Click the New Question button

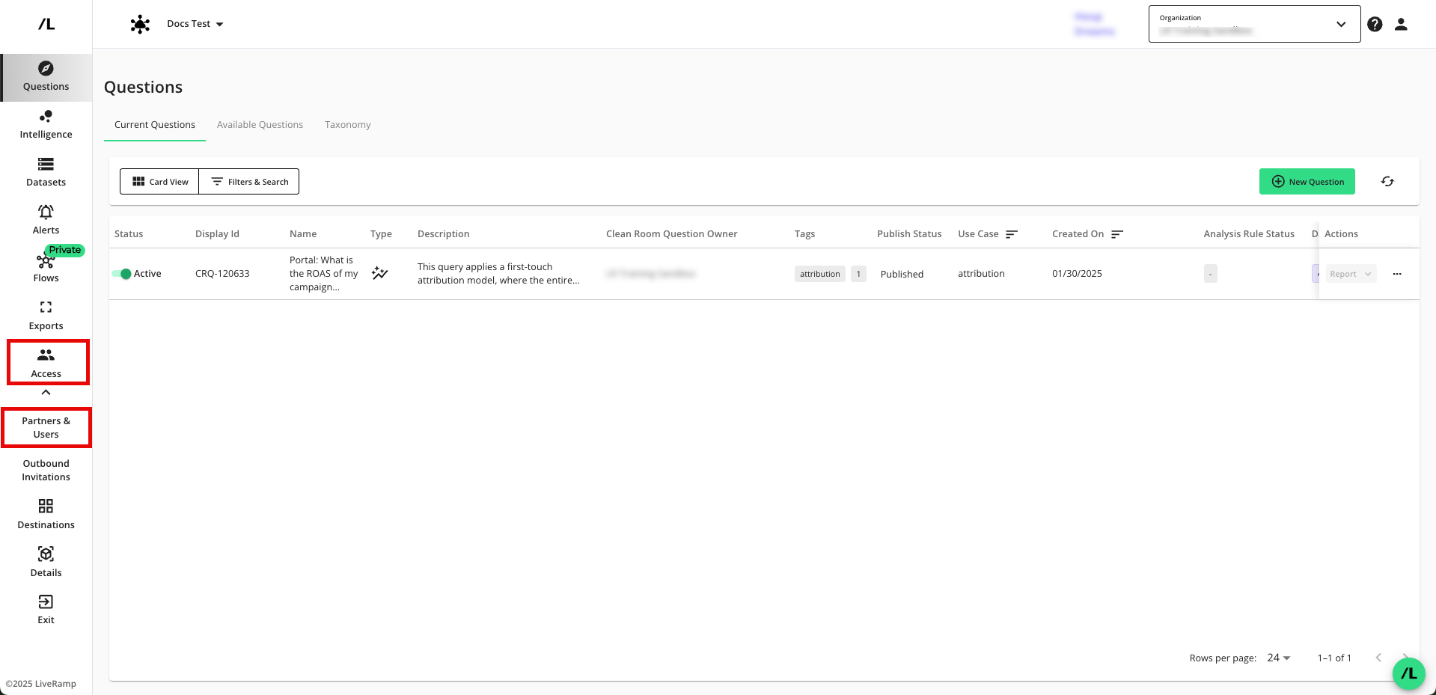tap(1307, 182)
